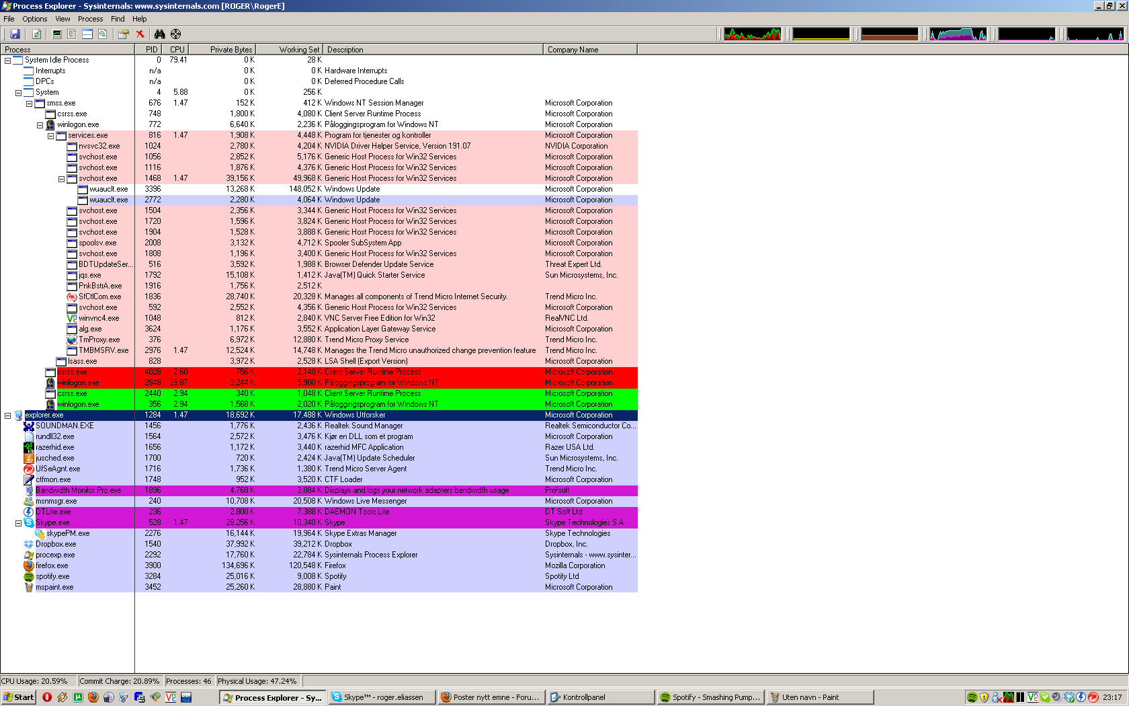Switch to Uten navn - Paint taskbar window
This screenshot has width=1129, height=706.
(x=819, y=697)
